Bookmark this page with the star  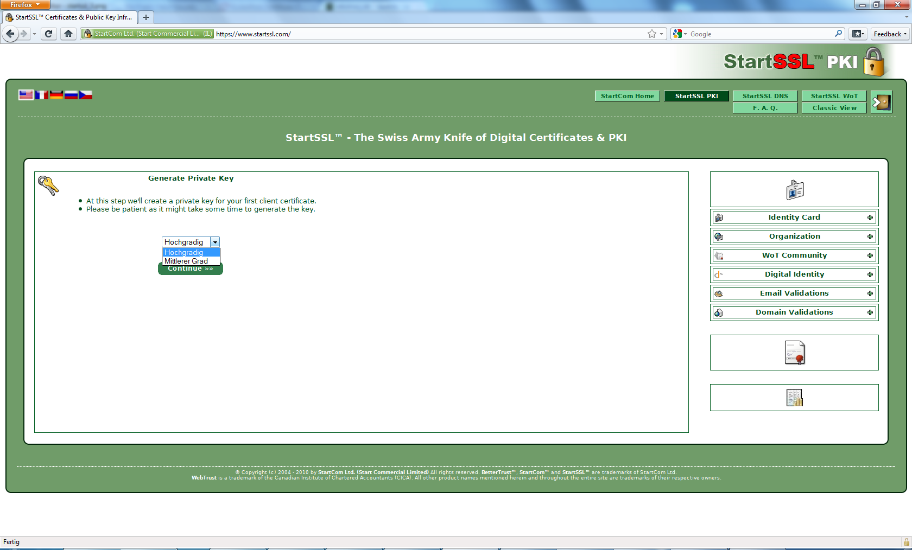(x=652, y=34)
